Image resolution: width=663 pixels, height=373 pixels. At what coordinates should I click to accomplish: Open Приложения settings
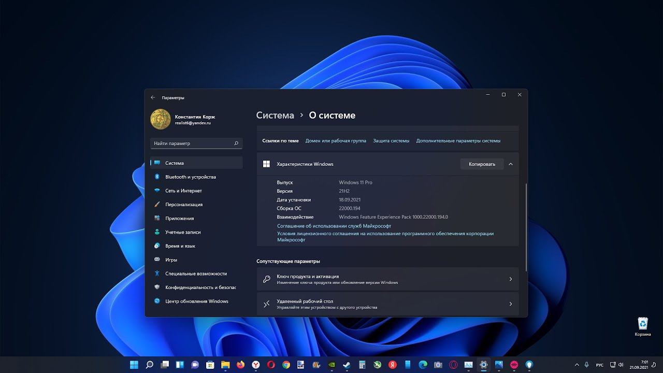click(196, 218)
